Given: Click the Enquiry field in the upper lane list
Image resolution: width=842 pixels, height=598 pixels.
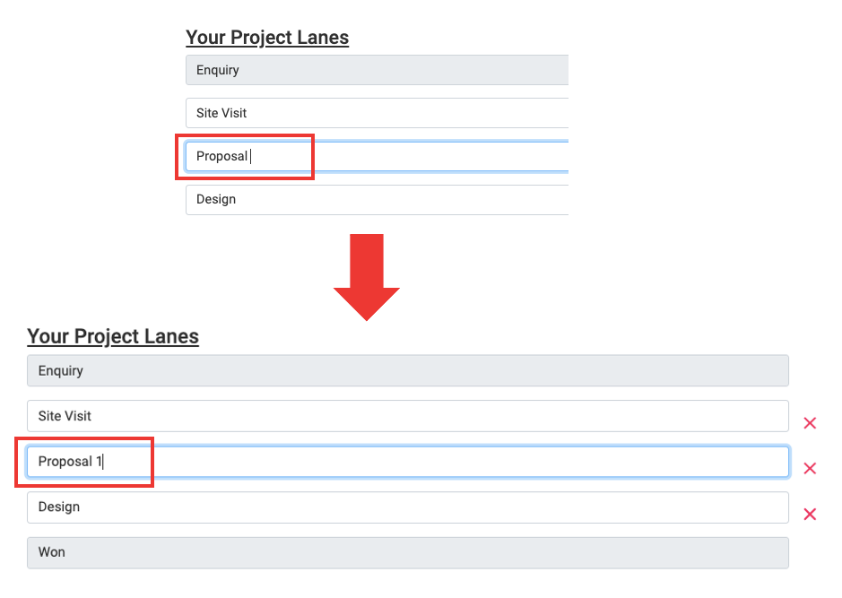Looking at the screenshot, I should point(377,70).
